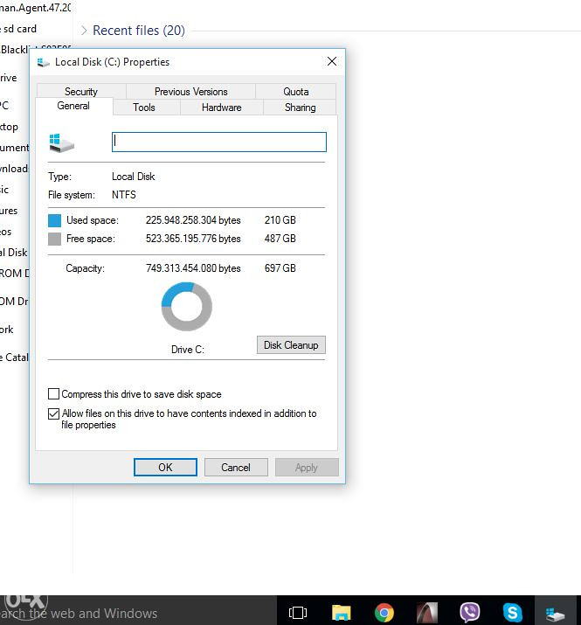Open the Sharing tab

(300, 108)
